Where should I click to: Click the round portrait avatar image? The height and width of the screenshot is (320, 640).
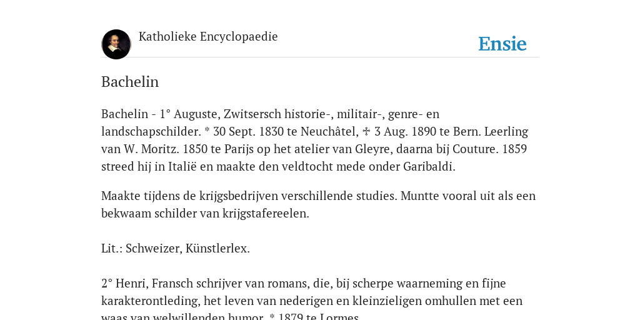116,44
